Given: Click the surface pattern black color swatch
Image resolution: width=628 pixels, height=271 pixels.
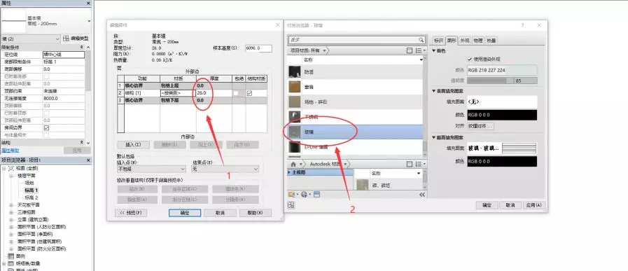Looking at the screenshot, I should click(502, 115).
